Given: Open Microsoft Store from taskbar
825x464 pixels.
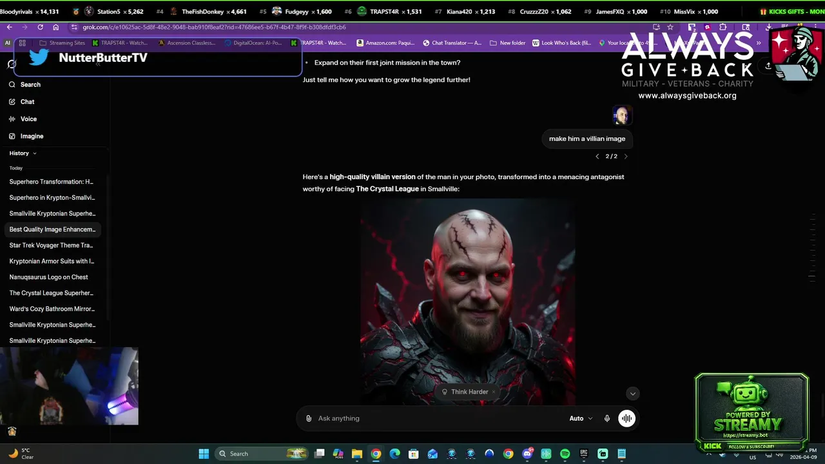Looking at the screenshot, I should click(414, 454).
